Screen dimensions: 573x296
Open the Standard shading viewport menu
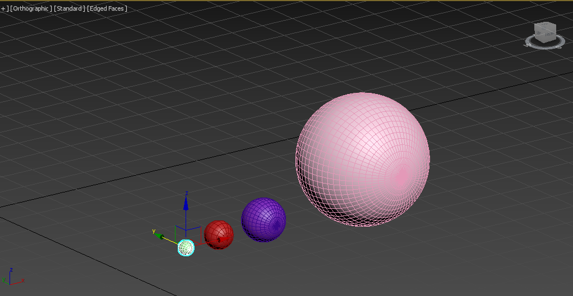tap(70, 8)
